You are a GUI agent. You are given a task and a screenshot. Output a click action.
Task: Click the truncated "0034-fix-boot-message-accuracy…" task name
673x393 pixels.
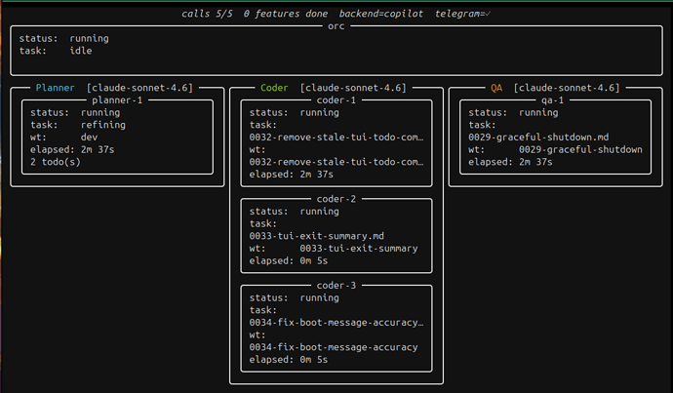tap(336, 323)
